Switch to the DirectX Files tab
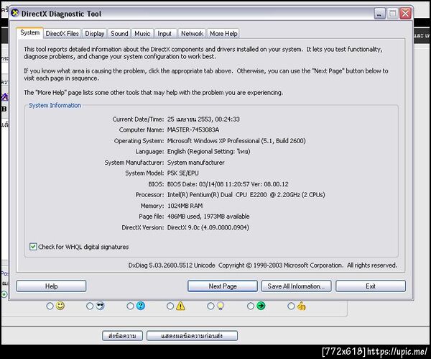Image resolution: width=431 pixels, height=359 pixels. 62,34
